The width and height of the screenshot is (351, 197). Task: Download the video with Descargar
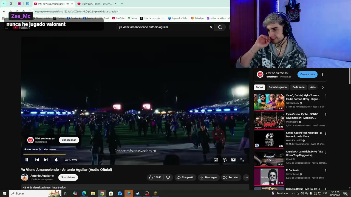pyautogui.click(x=208, y=177)
